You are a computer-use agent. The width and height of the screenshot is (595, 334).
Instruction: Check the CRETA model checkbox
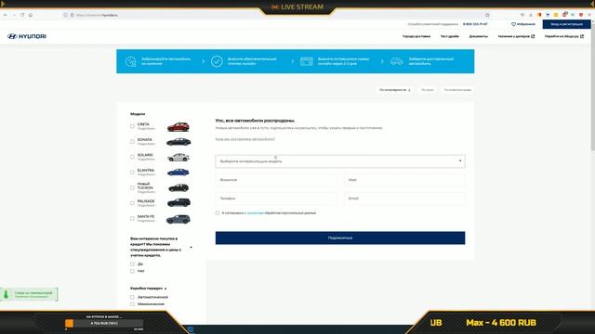tap(132, 126)
